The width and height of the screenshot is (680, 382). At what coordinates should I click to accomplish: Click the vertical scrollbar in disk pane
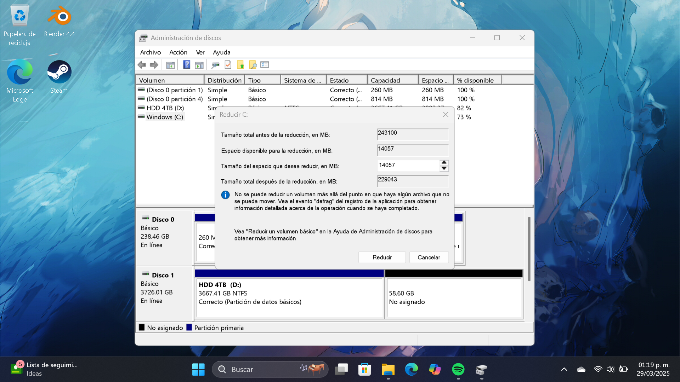point(529,249)
